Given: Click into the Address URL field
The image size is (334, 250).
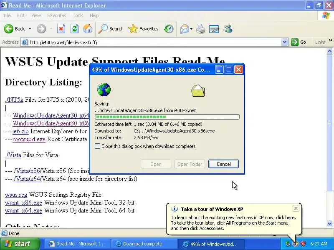Looking at the screenshot, I should (x=154, y=42).
